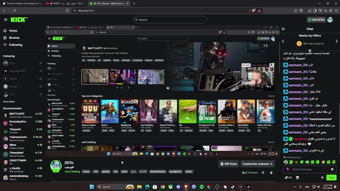This screenshot has width=340, height=191.
Task: Toggle notifications for R_elax channel
Action: point(41,86)
